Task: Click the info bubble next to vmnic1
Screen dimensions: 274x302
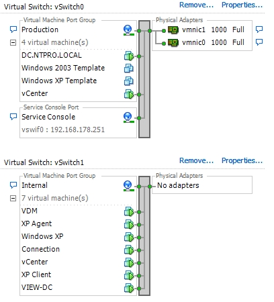Action: pyautogui.click(x=259, y=30)
